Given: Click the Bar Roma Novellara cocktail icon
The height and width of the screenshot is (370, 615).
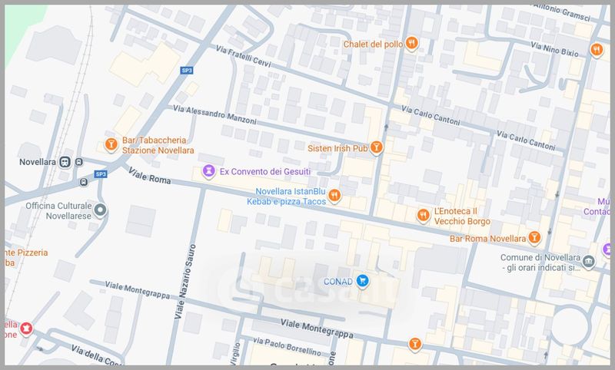Looking at the screenshot, I should pyautogui.click(x=534, y=238).
